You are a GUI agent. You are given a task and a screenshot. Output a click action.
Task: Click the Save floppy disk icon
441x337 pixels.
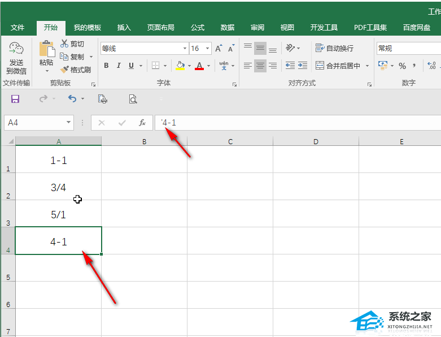coord(15,99)
